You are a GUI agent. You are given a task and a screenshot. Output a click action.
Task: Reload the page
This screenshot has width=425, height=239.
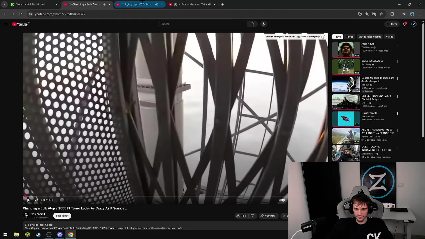21,14
